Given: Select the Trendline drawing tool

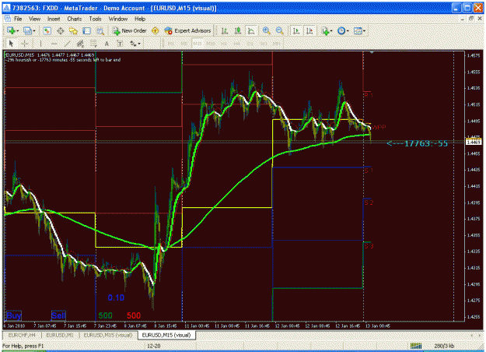Looking at the screenshot, I should [67, 44].
